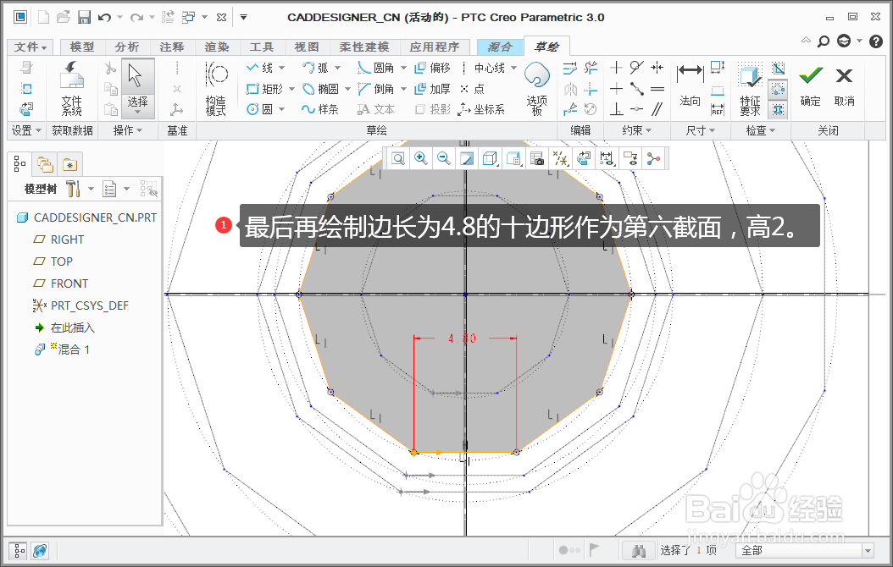Select the Arc (弧) sketch tool
Screen dimensions: 893x567
(x=315, y=68)
